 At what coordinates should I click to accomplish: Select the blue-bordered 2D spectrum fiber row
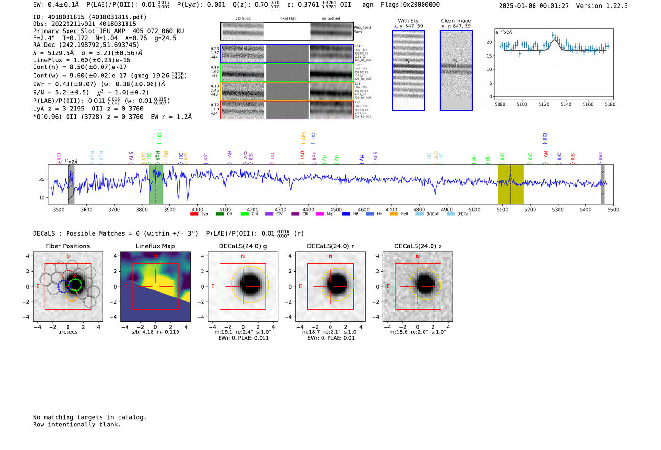point(287,54)
